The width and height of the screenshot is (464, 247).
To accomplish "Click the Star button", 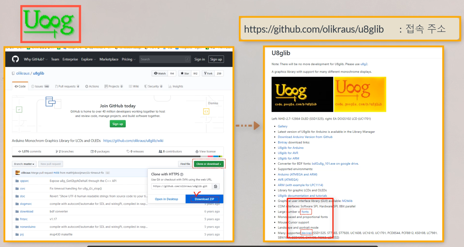I will tap(185, 73).
